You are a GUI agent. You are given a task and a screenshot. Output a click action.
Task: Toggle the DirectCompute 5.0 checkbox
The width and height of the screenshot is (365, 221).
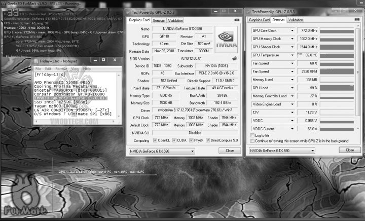tap(208, 140)
